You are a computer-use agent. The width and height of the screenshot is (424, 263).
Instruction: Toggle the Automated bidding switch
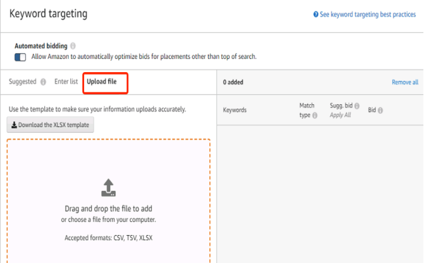coord(20,58)
